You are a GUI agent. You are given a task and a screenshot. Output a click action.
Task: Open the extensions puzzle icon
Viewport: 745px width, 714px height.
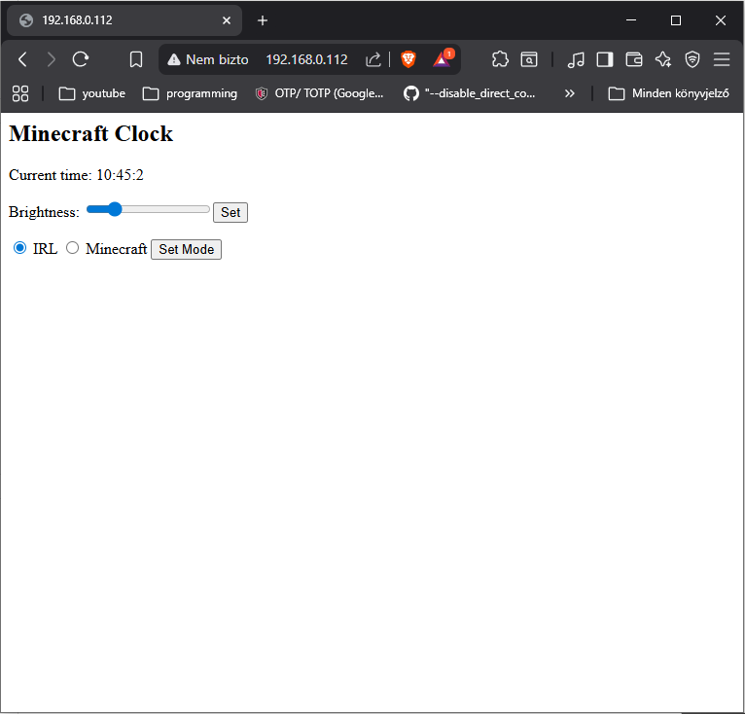500,59
